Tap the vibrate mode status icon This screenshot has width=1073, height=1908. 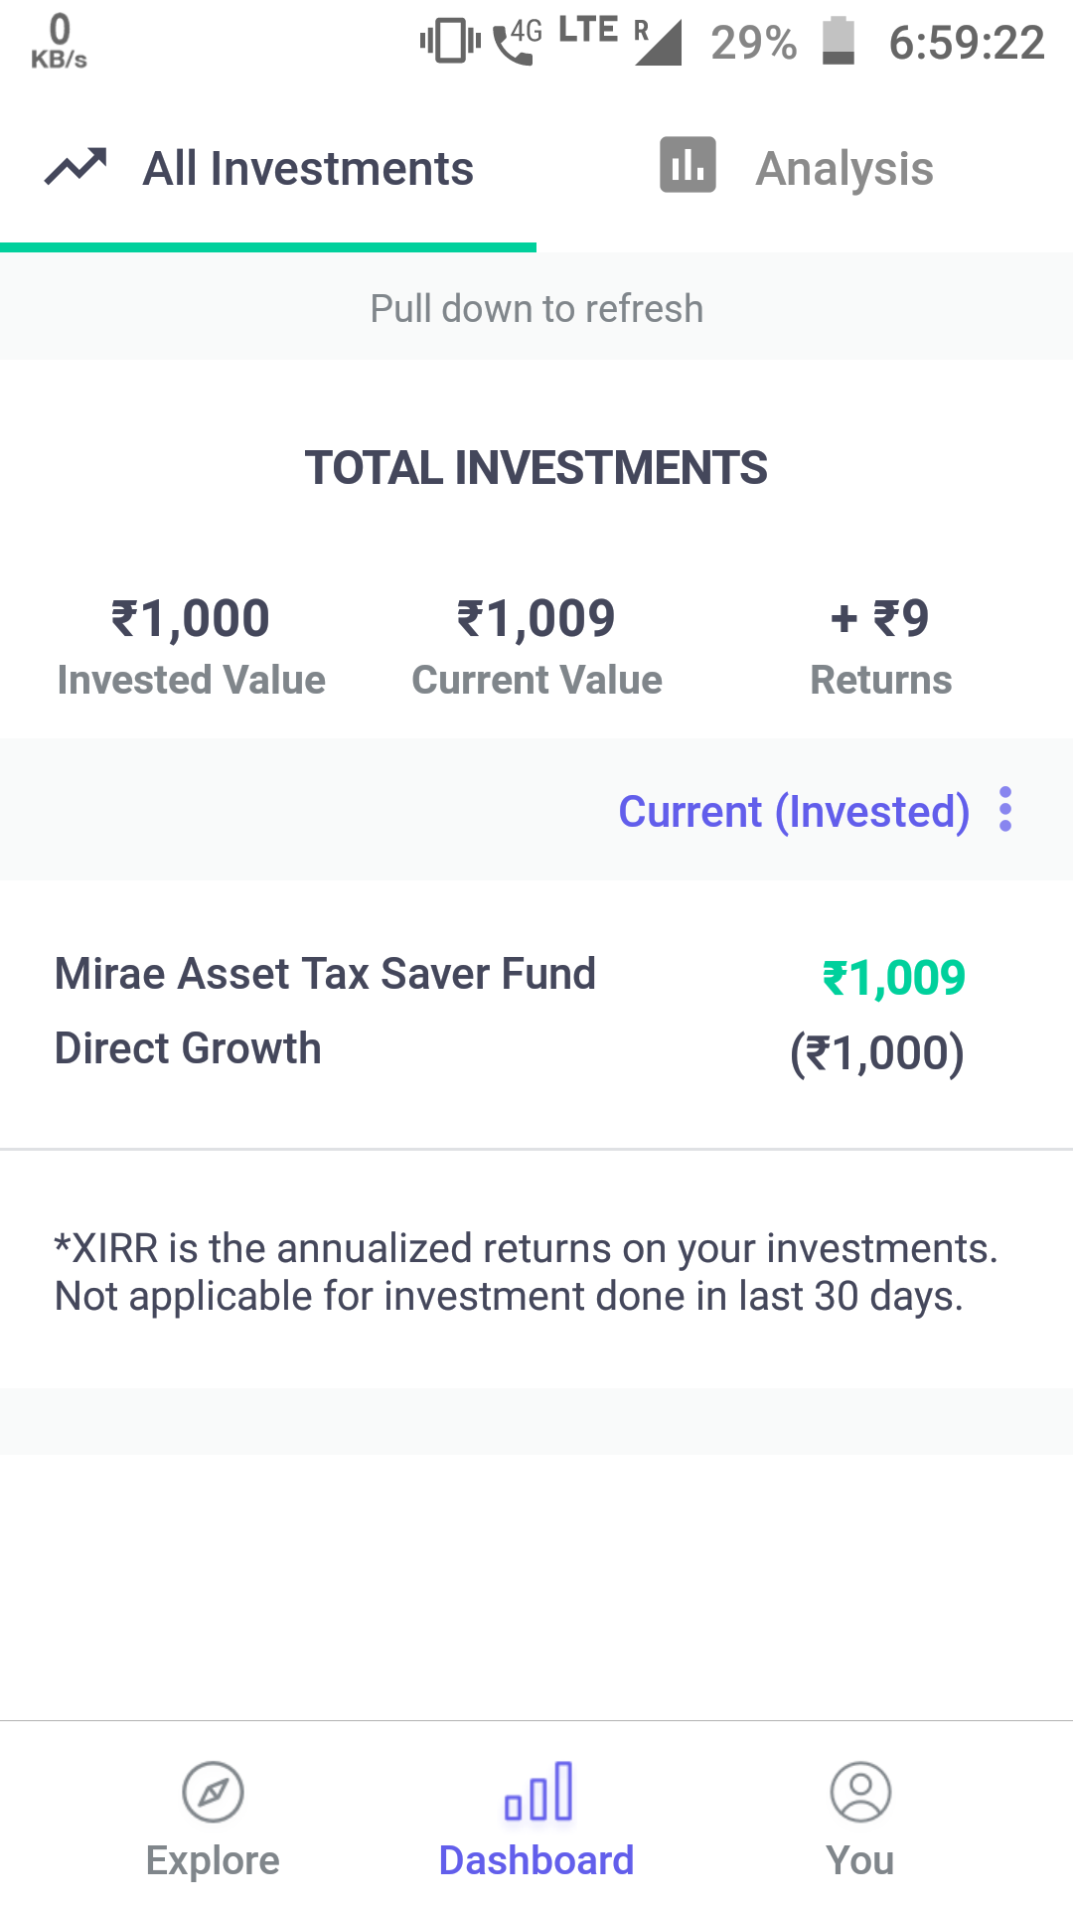(450, 41)
